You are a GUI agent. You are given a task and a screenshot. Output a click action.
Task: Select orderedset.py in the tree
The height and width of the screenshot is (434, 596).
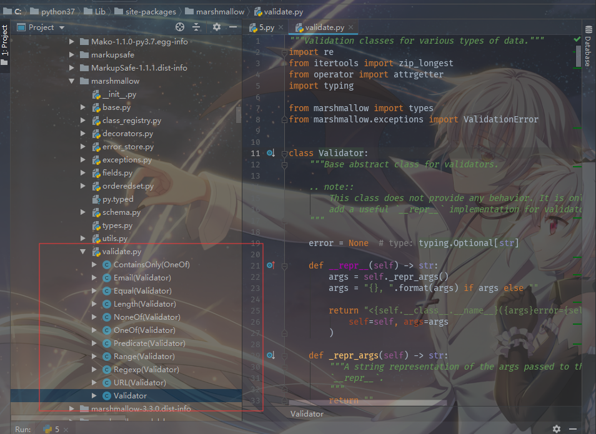(128, 186)
